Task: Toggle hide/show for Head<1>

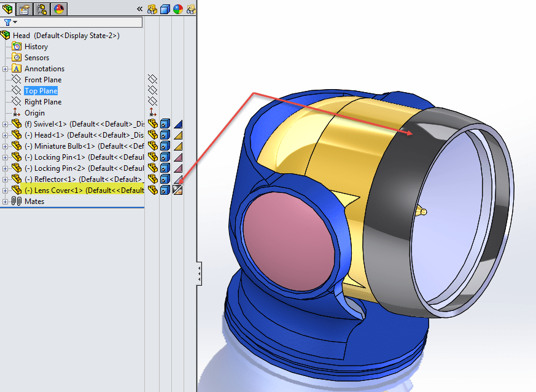Action: (x=152, y=135)
